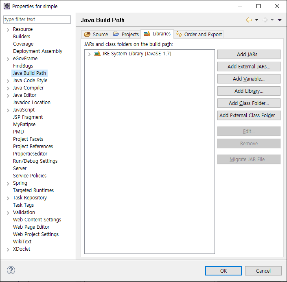This screenshot has height=282, width=287.
Task: Click the Add Library button
Action: (249, 91)
